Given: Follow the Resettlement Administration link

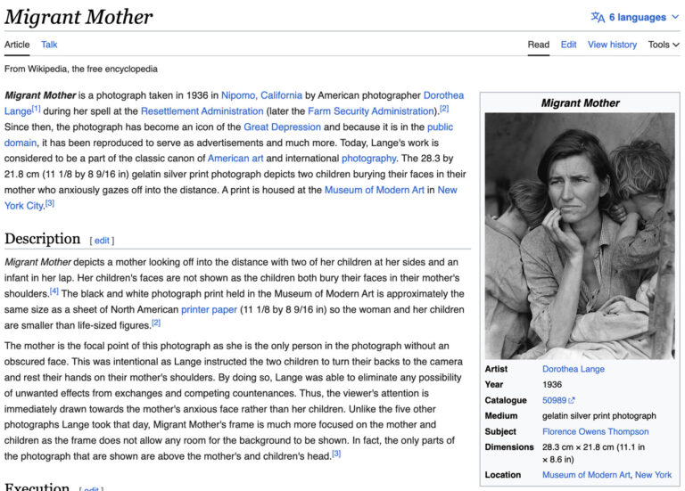Looking at the screenshot, I should click(x=202, y=111).
